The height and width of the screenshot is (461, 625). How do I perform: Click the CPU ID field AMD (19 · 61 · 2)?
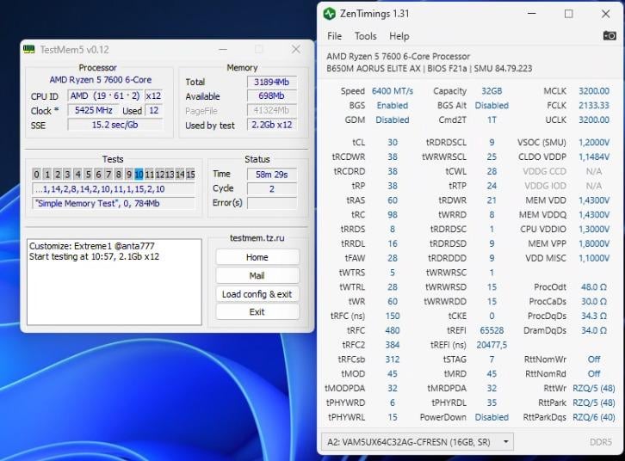(x=105, y=96)
